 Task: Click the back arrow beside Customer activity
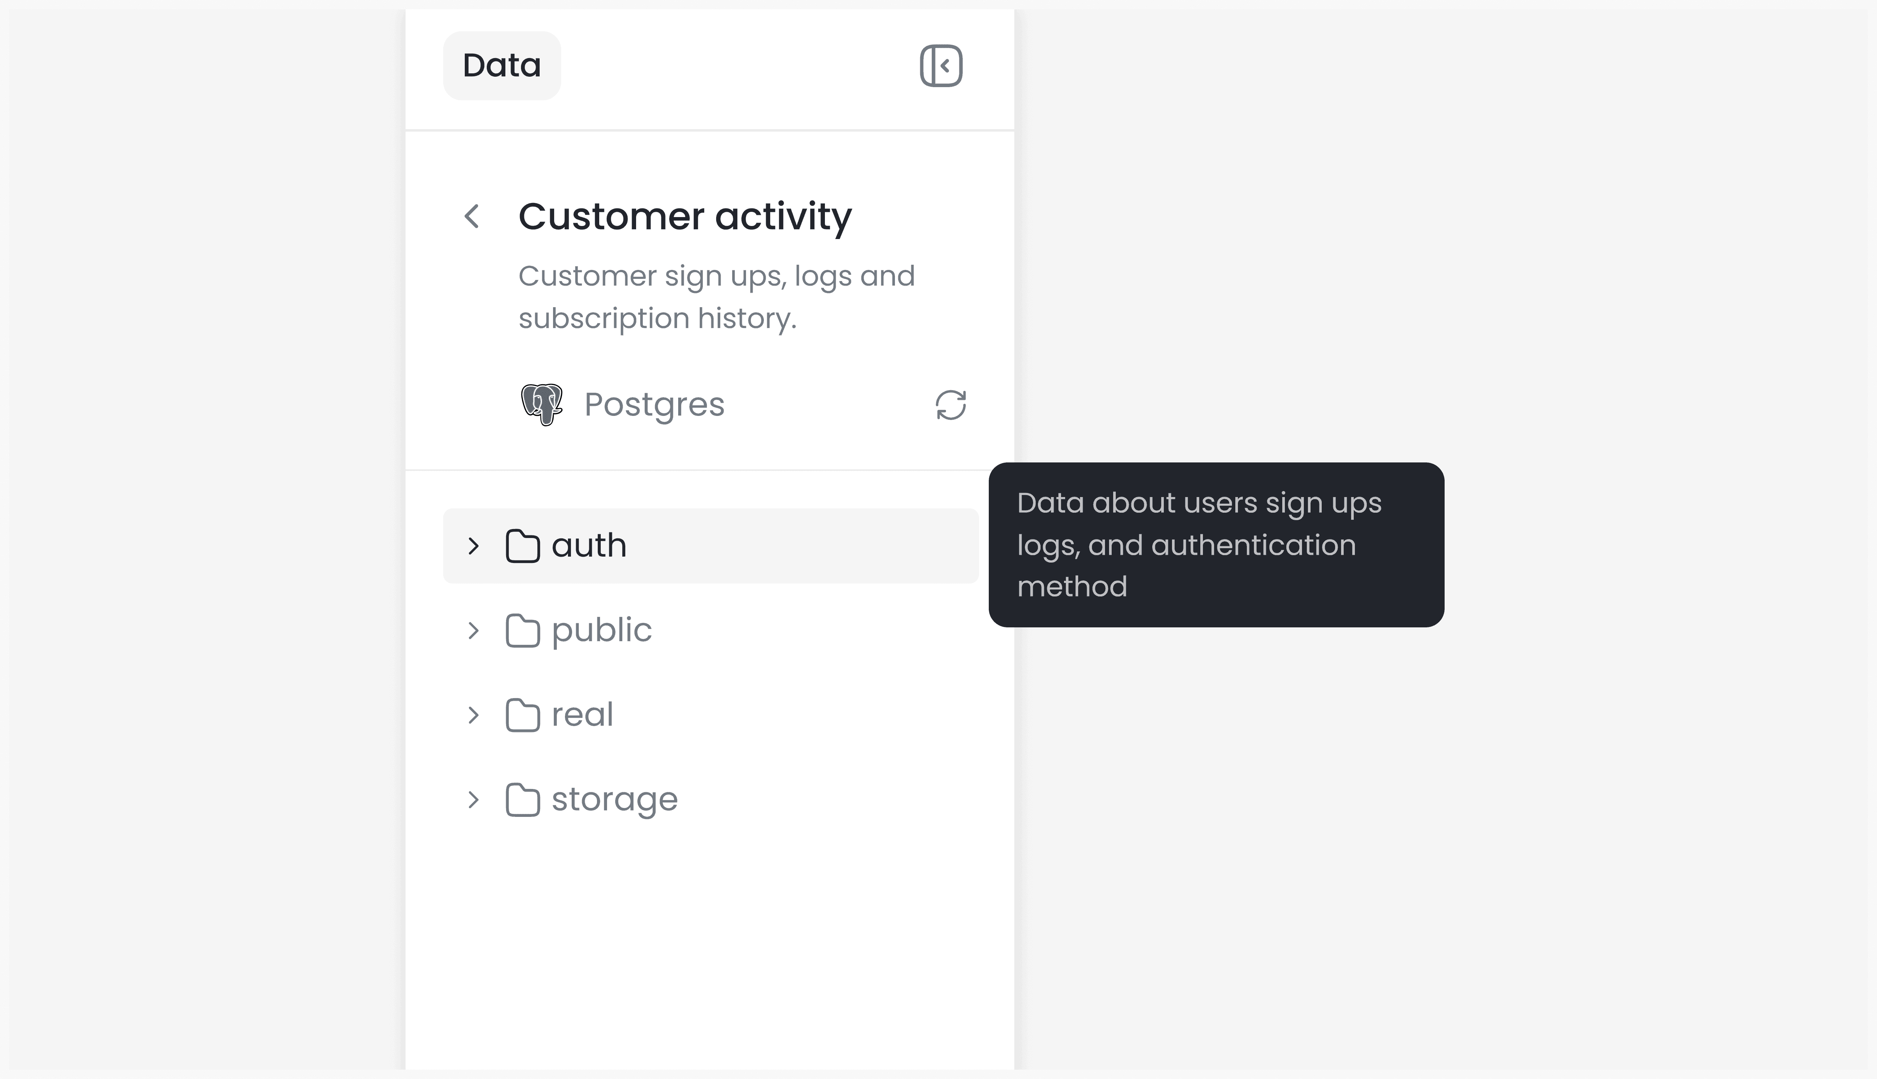coord(472,216)
